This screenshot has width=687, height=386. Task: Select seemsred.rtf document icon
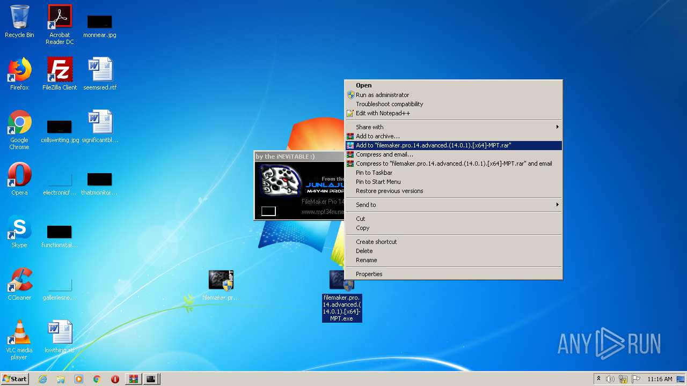(x=100, y=74)
